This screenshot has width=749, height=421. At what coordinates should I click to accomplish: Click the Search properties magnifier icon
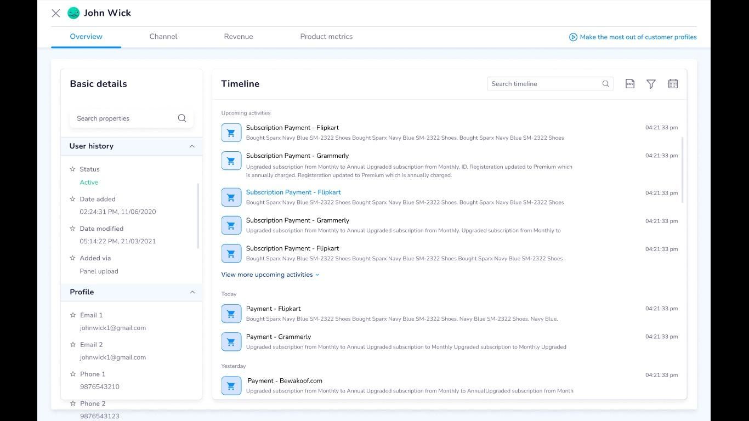[182, 118]
